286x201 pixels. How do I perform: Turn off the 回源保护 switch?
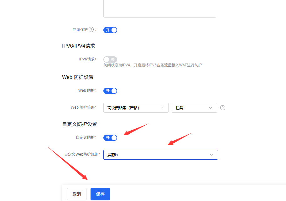(110, 30)
